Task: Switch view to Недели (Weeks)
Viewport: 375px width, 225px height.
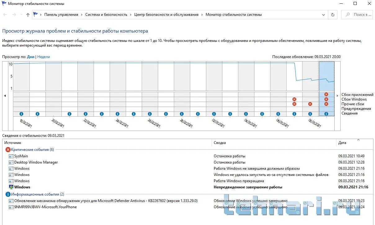Action: [43, 57]
